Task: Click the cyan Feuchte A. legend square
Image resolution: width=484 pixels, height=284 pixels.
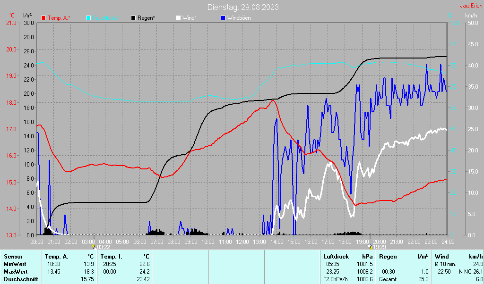Action: pyautogui.click(x=88, y=18)
